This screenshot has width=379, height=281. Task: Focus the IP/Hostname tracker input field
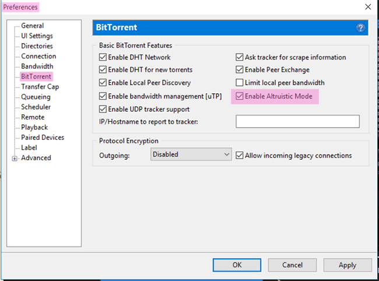click(297, 121)
